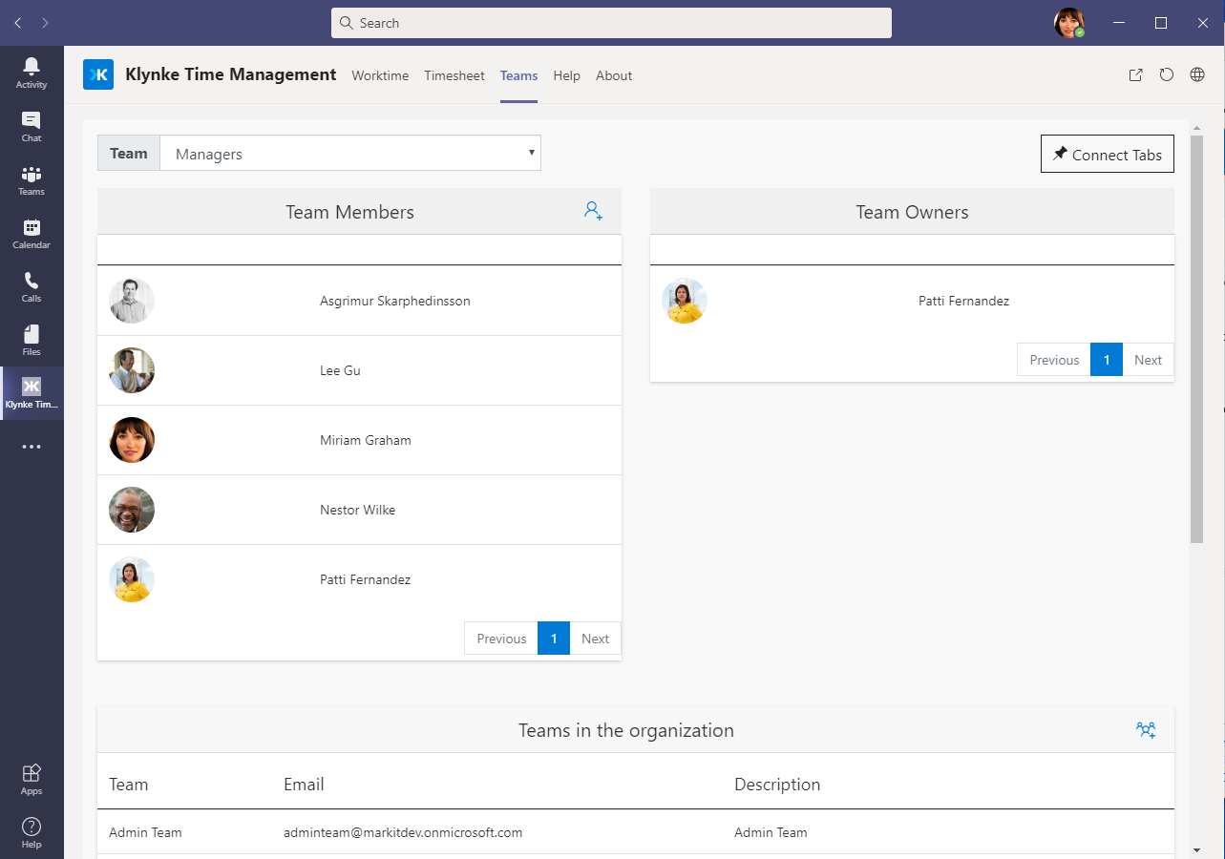Add a team member icon
1225x859 pixels.
coord(593,211)
